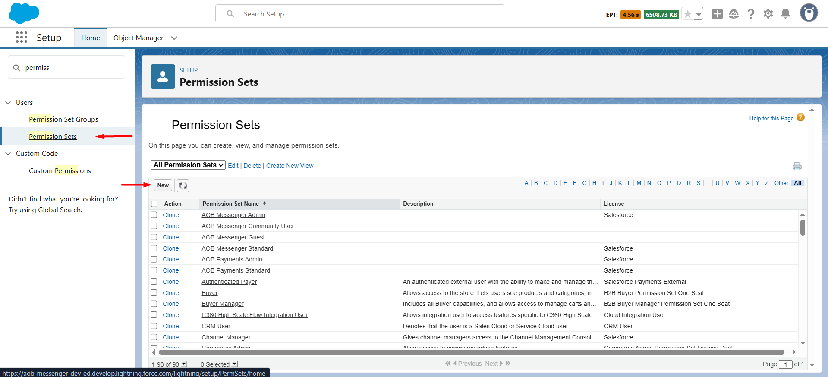Open the Object Manager tab dropdown chevron
This screenshot has width=828, height=377.
click(174, 38)
